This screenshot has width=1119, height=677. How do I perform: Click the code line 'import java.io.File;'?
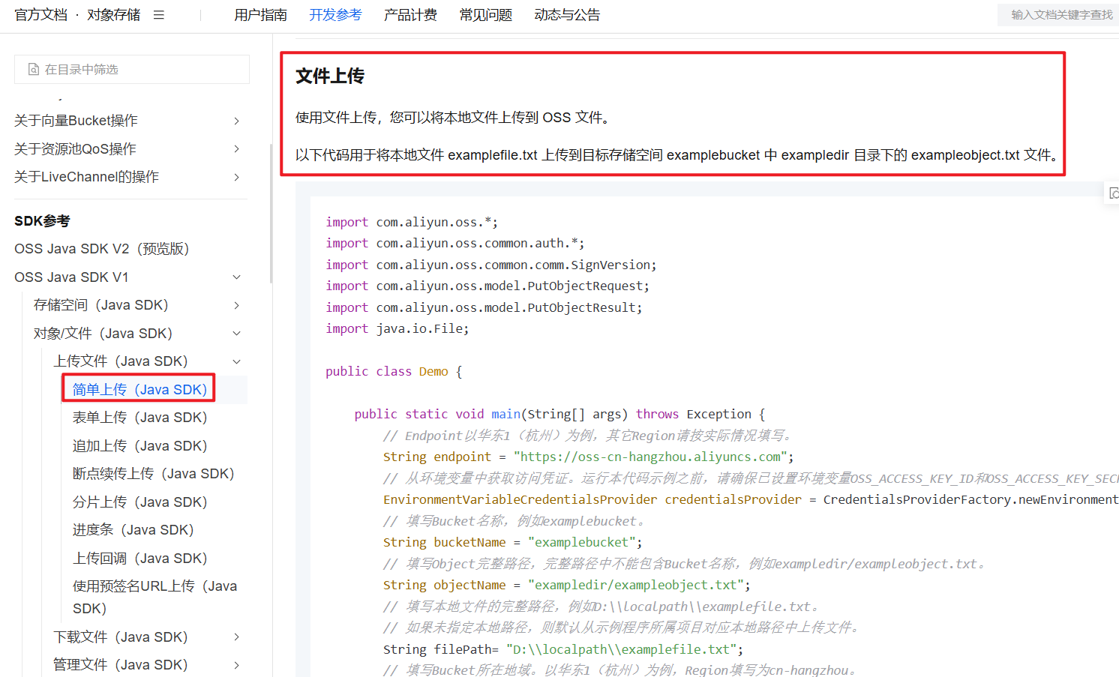pos(397,329)
